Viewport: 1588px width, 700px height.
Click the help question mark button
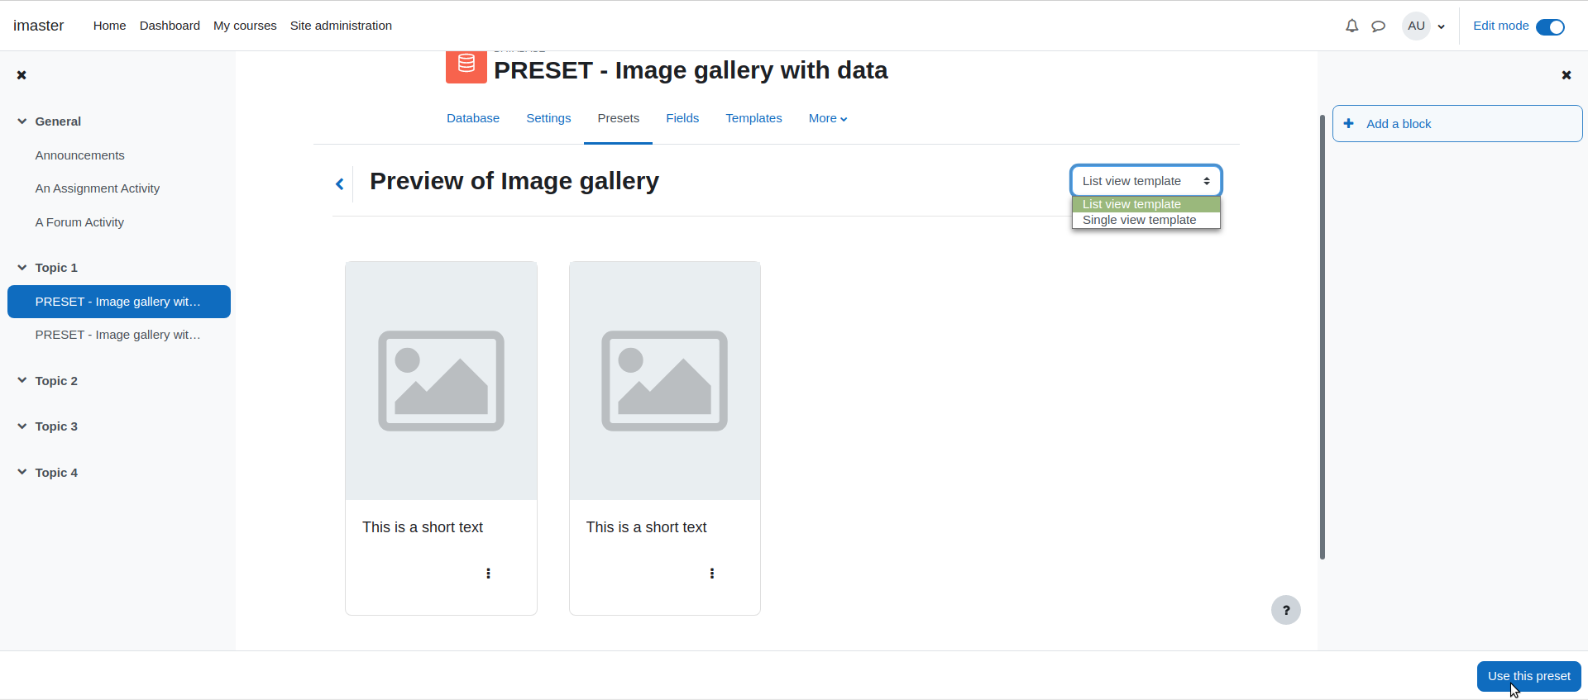[x=1286, y=610]
